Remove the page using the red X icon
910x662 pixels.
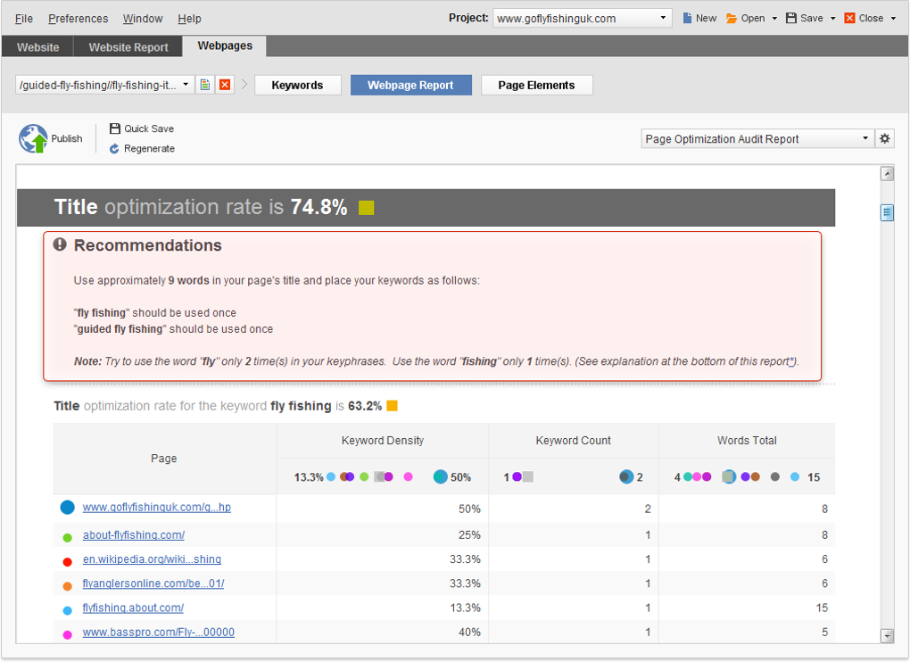click(224, 84)
